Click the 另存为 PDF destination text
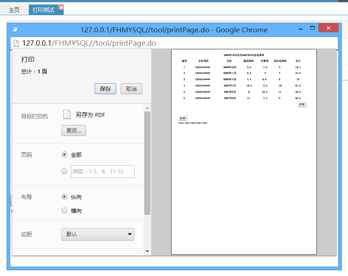The image size is (348, 276). pos(90,115)
